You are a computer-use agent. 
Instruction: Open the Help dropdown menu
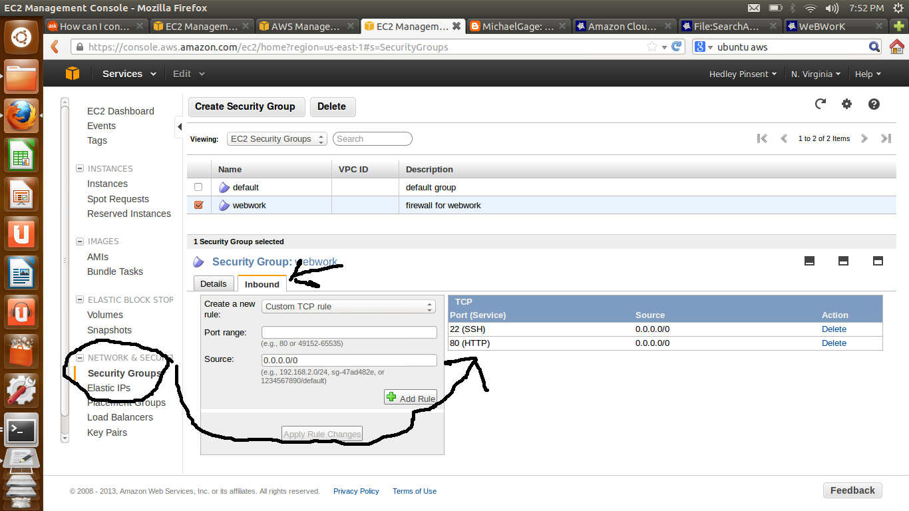868,74
